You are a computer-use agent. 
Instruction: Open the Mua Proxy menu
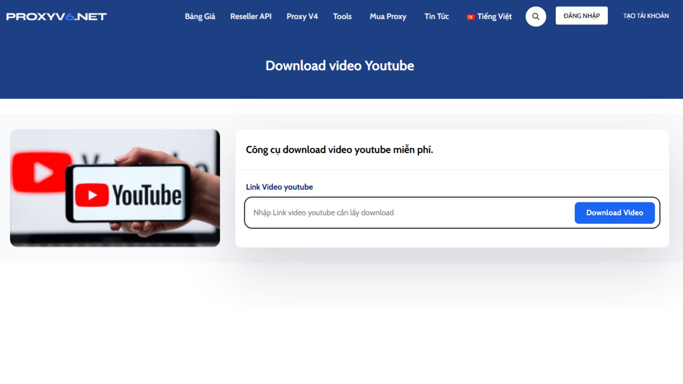(x=388, y=16)
